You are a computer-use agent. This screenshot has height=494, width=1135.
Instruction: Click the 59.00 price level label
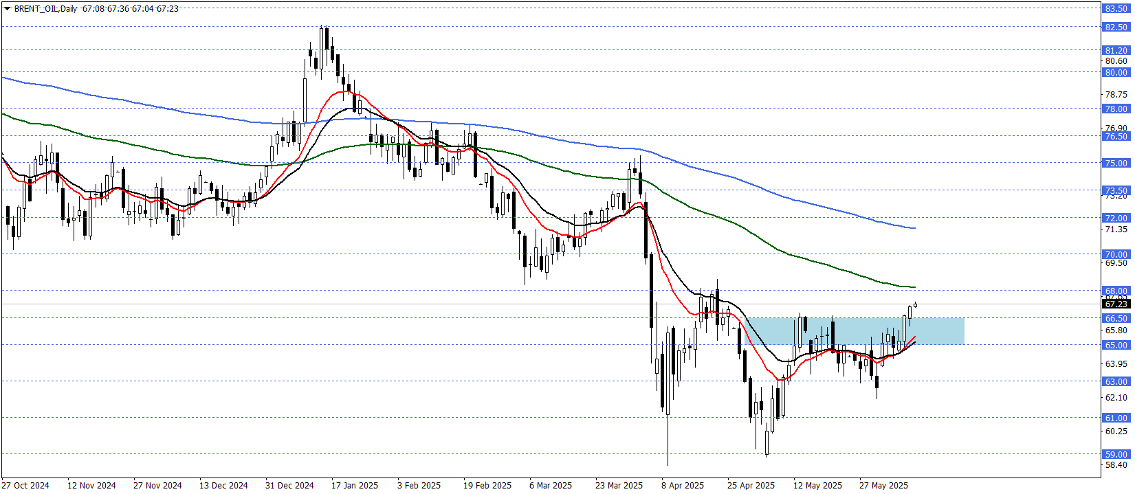1116,454
